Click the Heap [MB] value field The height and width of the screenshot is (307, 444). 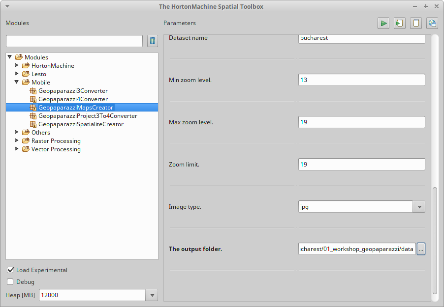tap(93, 295)
